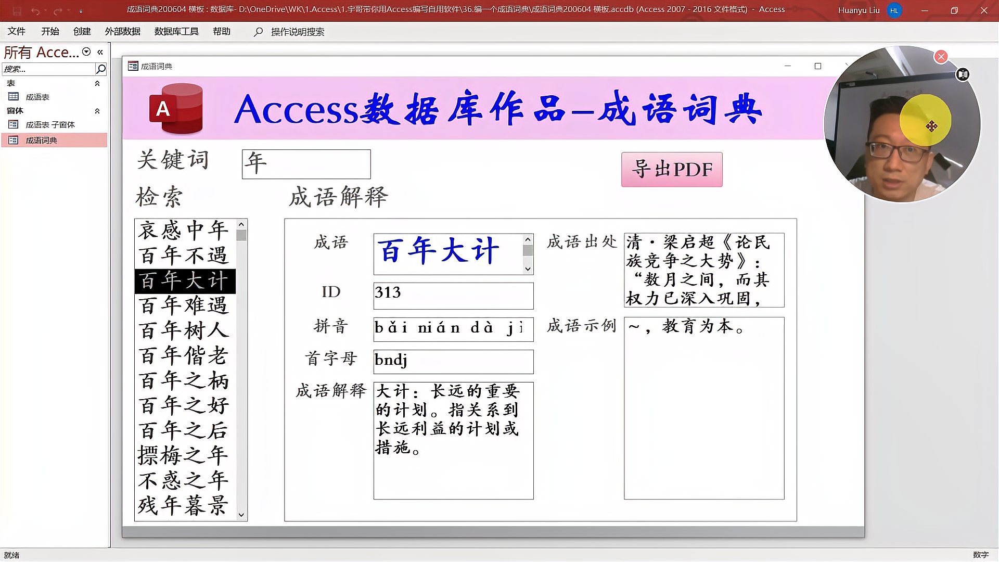This screenshot has width=999, height=562.
Task: Minimize the Access main window
Action: pyautogui.click(x=925, y=10)
